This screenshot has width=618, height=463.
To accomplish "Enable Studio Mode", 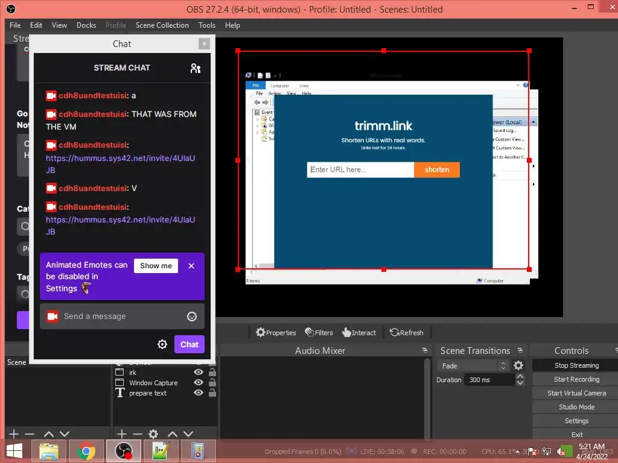I will (x=576, y=407).
